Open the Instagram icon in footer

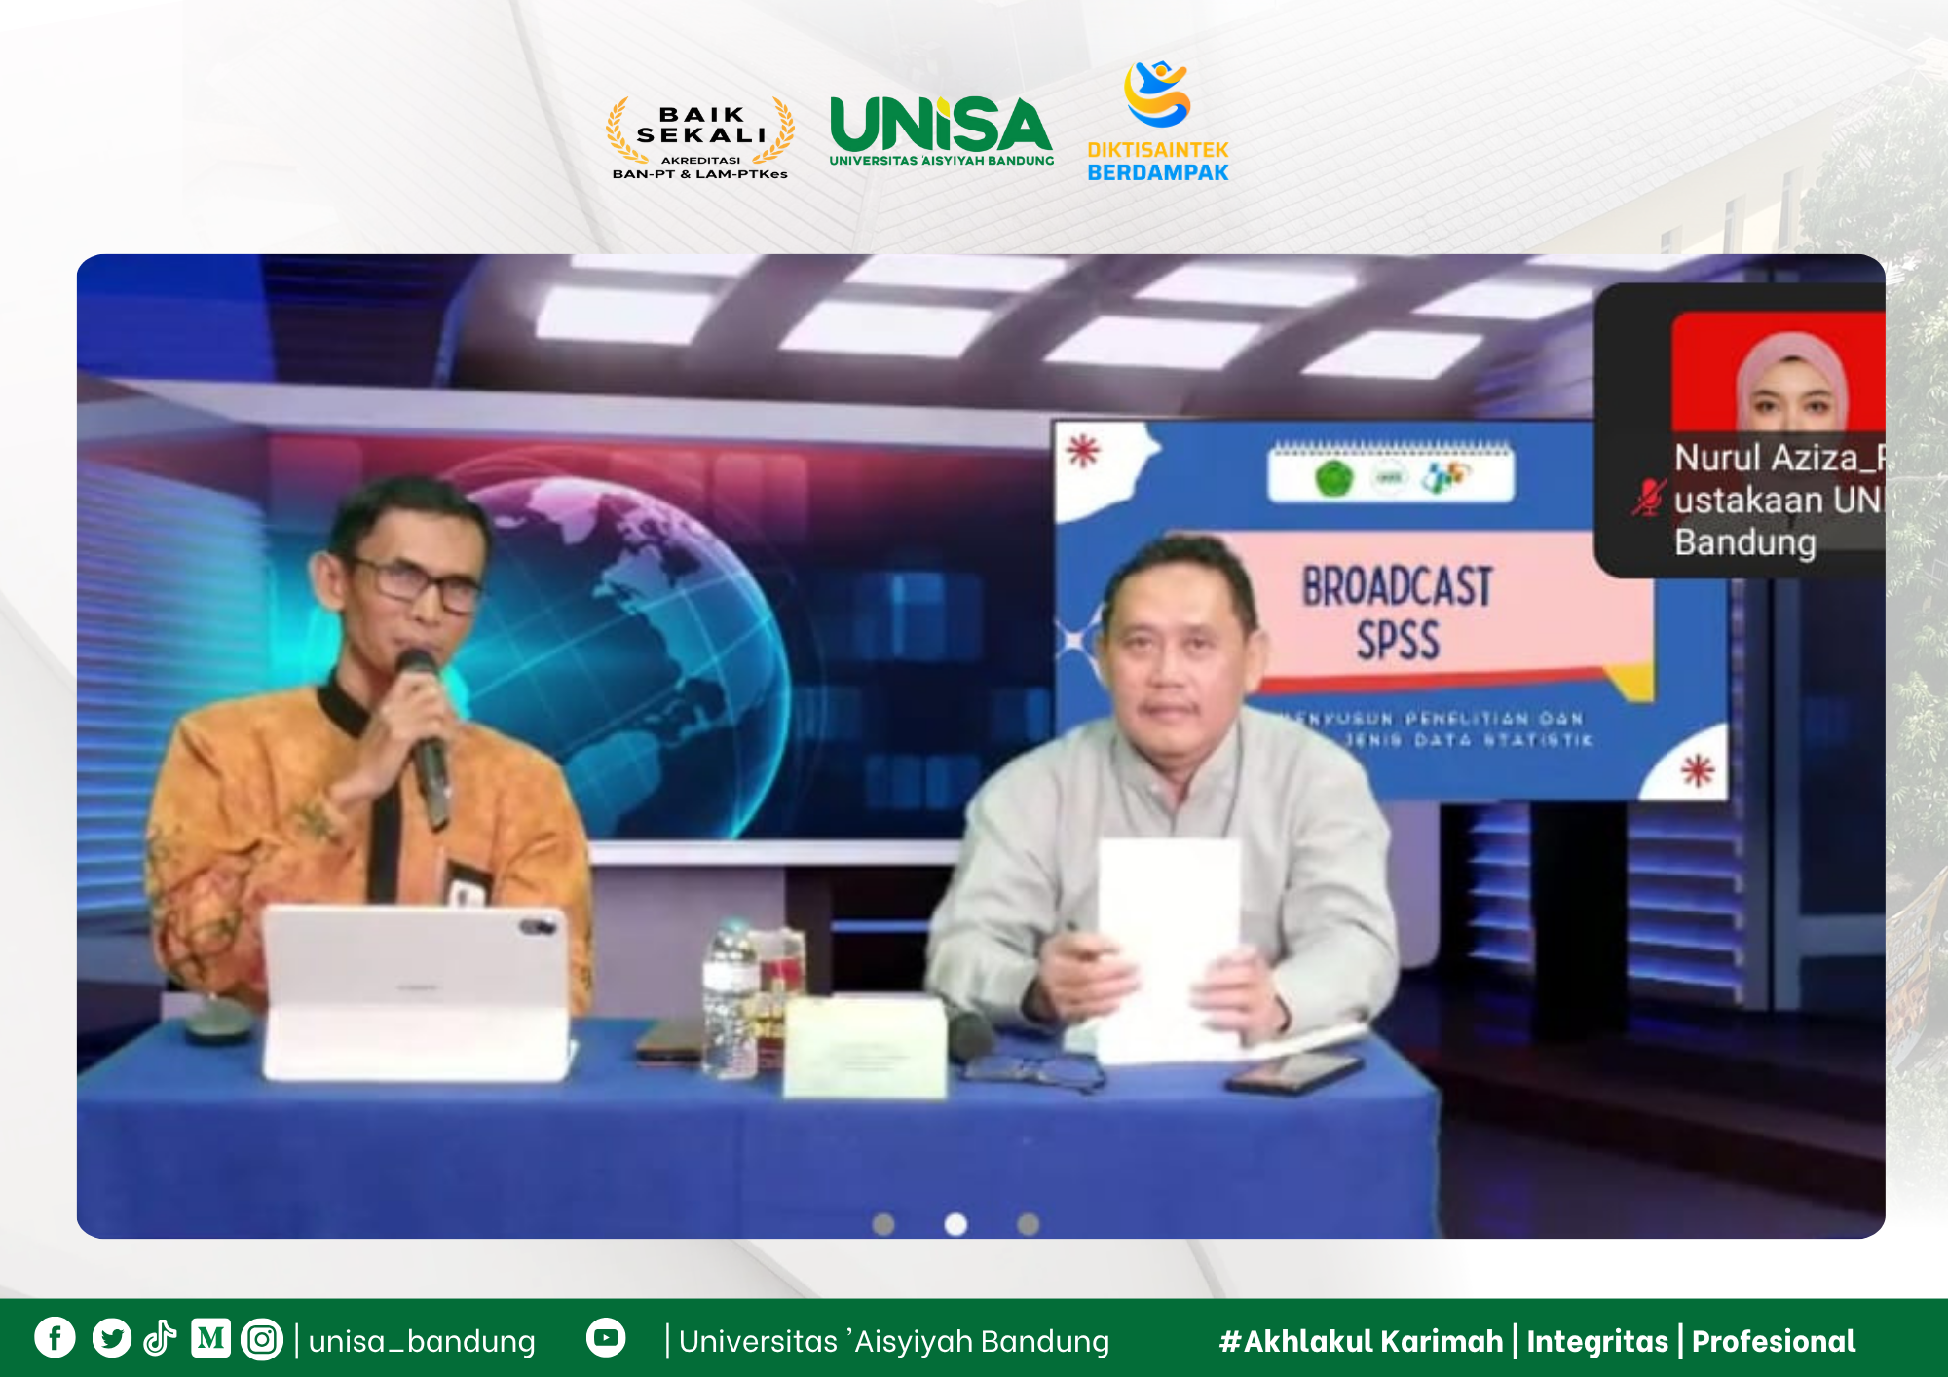click(x=262, y=1339)
